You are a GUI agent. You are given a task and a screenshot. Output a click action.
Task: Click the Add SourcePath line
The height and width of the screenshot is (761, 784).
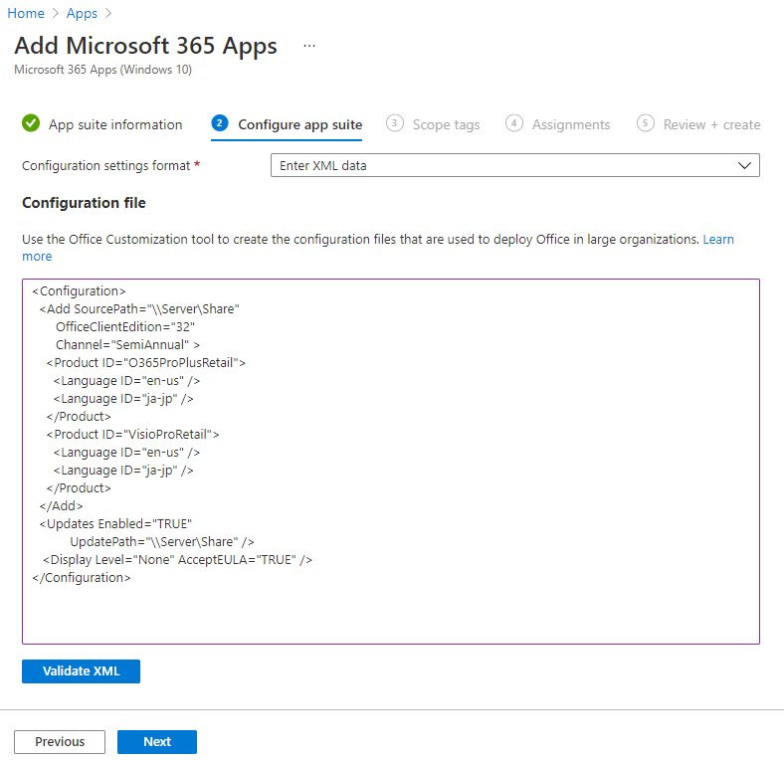click(139, 309)
